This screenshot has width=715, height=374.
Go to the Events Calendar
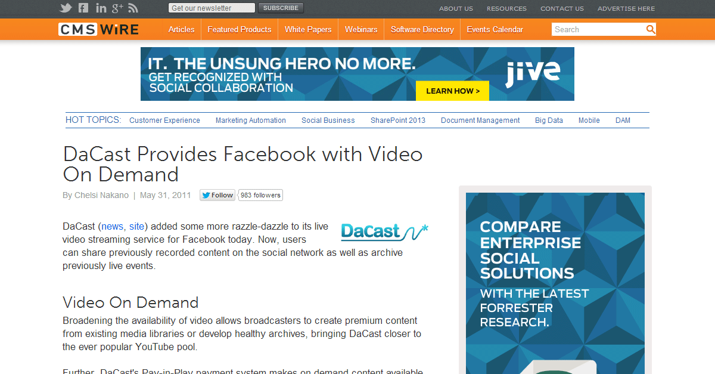[x=495, y=29]
